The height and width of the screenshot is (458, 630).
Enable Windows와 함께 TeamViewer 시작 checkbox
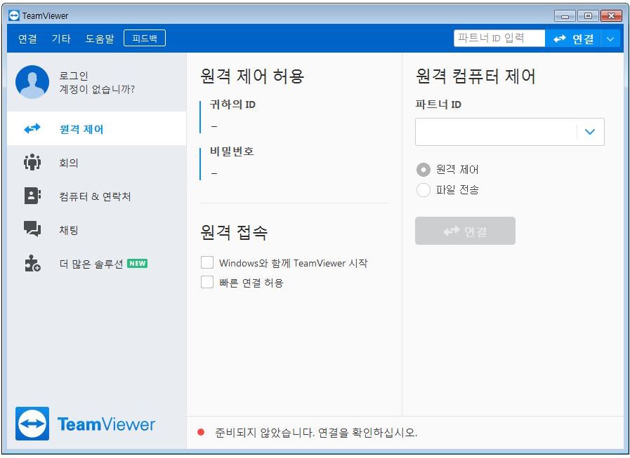click(207, 262)
